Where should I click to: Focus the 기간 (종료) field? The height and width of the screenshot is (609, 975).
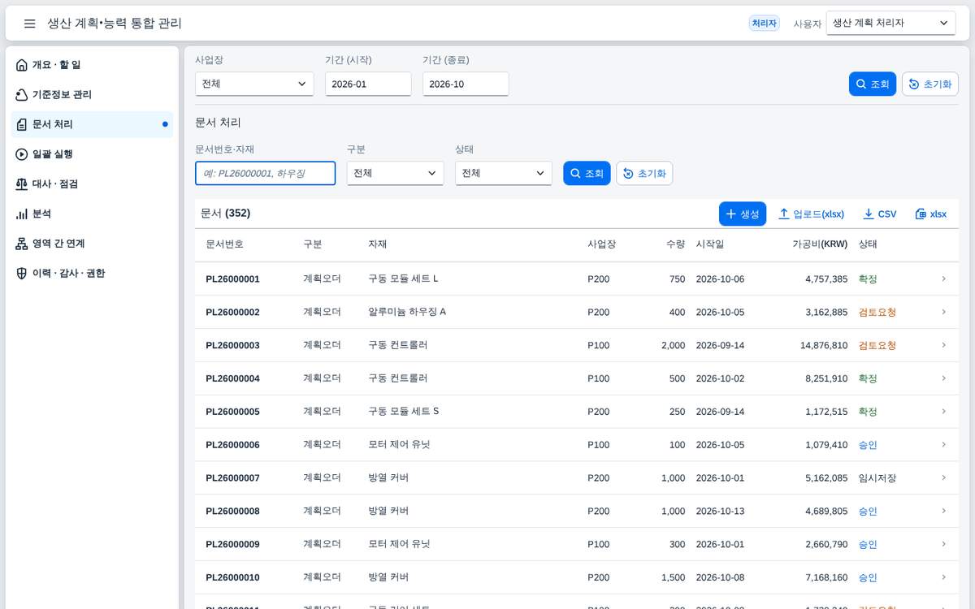[x=466, y=84]
